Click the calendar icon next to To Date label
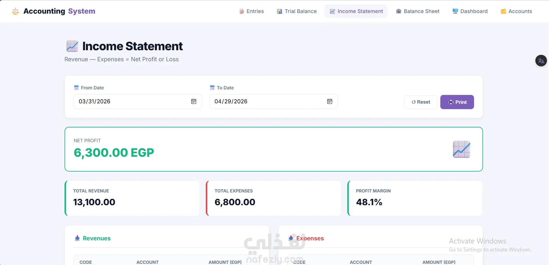 point(212,88)
